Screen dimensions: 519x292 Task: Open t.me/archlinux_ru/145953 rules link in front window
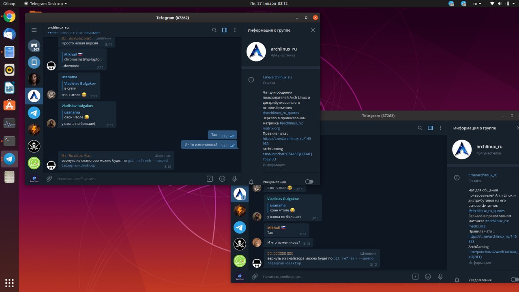click(x=287, y=141)
